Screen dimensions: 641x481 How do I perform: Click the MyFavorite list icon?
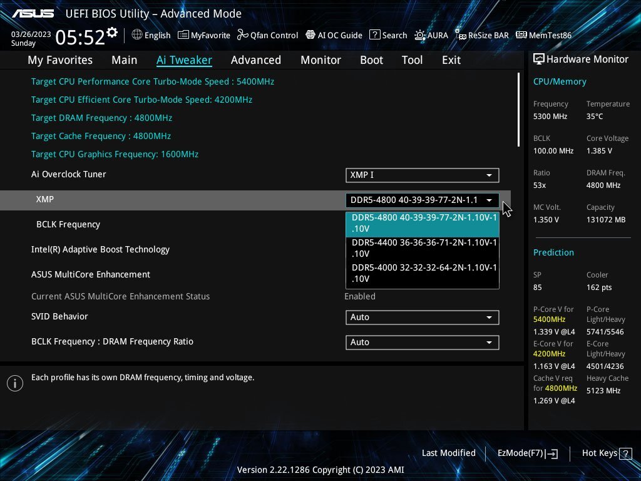pyautogui.click(x=183, y=35)
